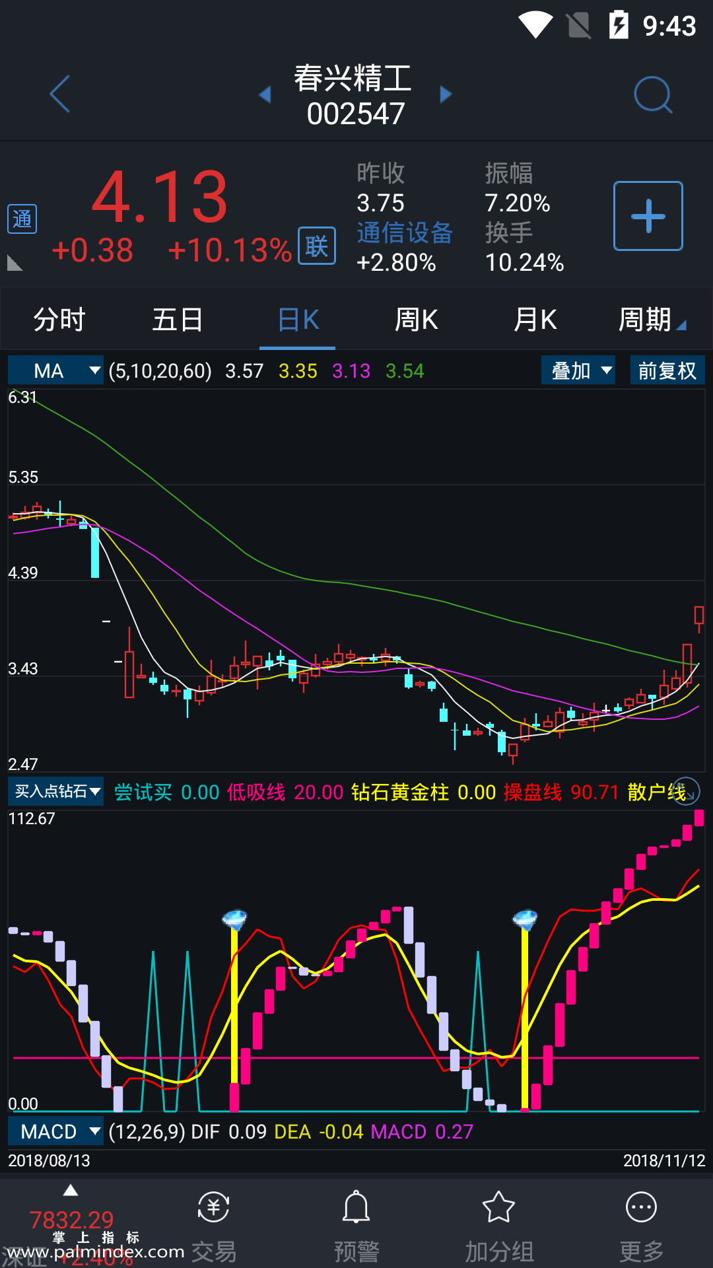713x1268 pixels.
Task: Tap the current price 4.13
Action: 160,197
